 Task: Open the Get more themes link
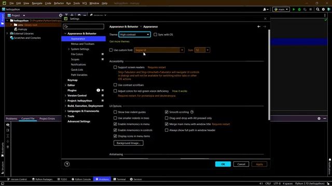point(119,41)
